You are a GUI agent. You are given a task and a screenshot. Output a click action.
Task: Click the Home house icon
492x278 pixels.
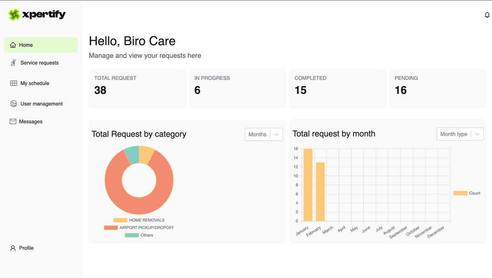coord(13,45)
